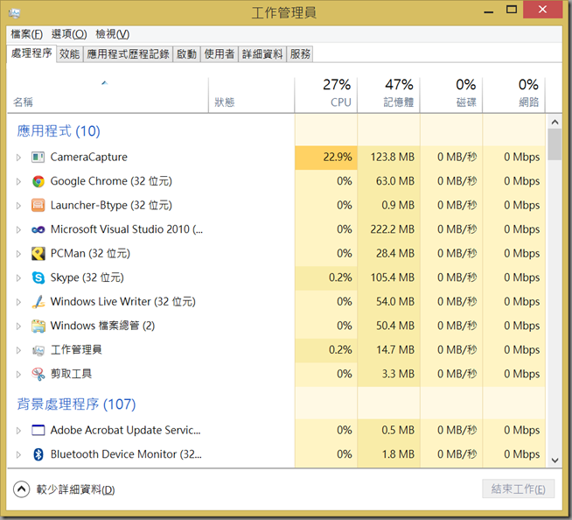The image size is (572, 520).
Task: Click the 54.0 MB memory value
Action: pos(395,302)
